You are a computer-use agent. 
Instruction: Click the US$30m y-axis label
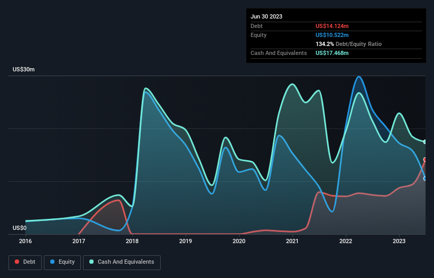click(x=24, y=69)
